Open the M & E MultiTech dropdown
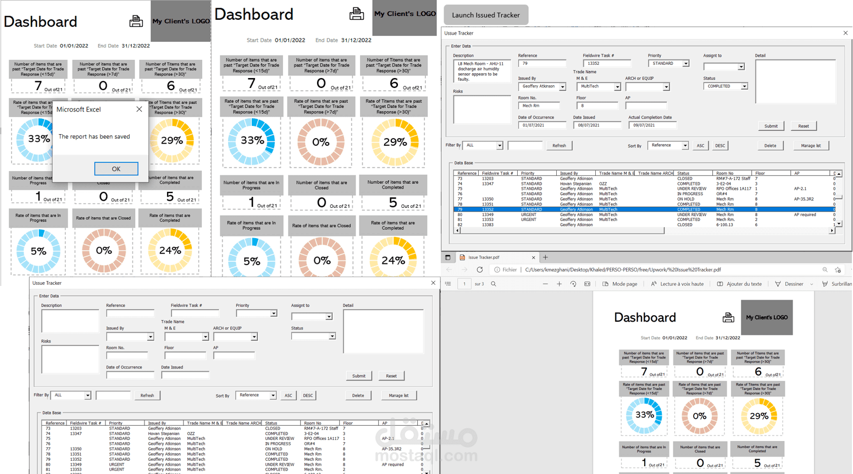Viewport: 853px width, 474px height. pyautogui.click(x=617, y=87)
